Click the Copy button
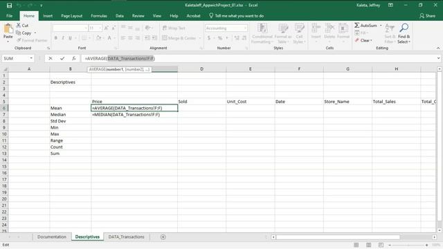The width and height of the screenshot is (443, 249). tap(24, 33)
